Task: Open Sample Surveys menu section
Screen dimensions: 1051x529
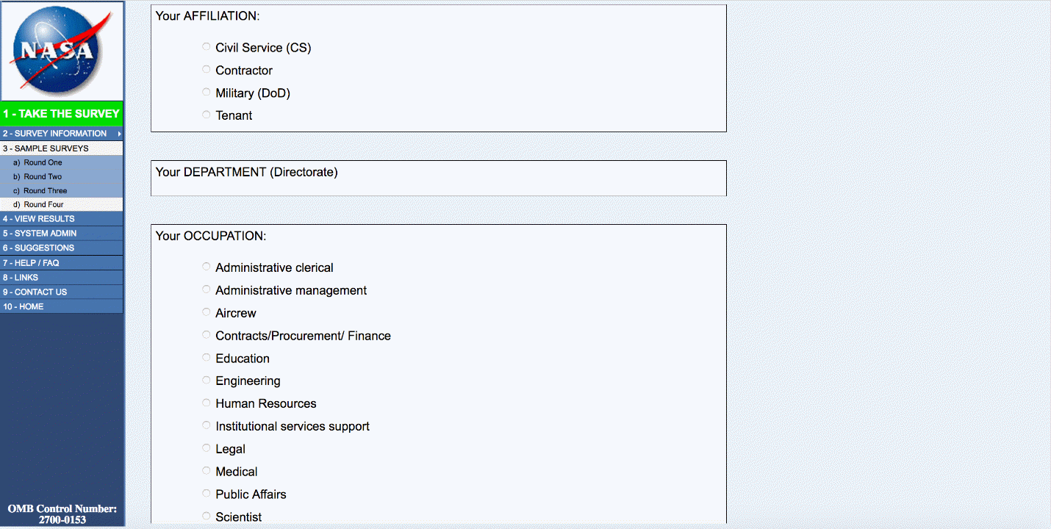Action: tap(46, 148)
